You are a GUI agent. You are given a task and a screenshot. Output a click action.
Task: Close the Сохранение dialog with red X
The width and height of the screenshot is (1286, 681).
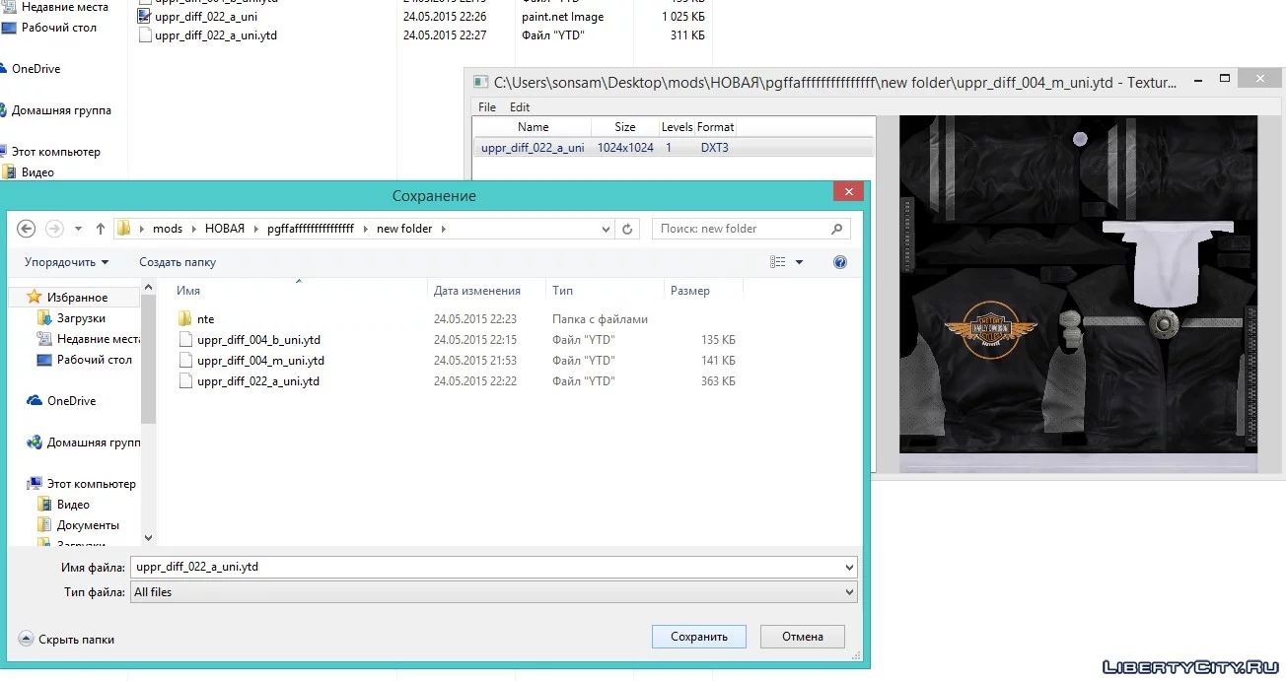(848, 192)
